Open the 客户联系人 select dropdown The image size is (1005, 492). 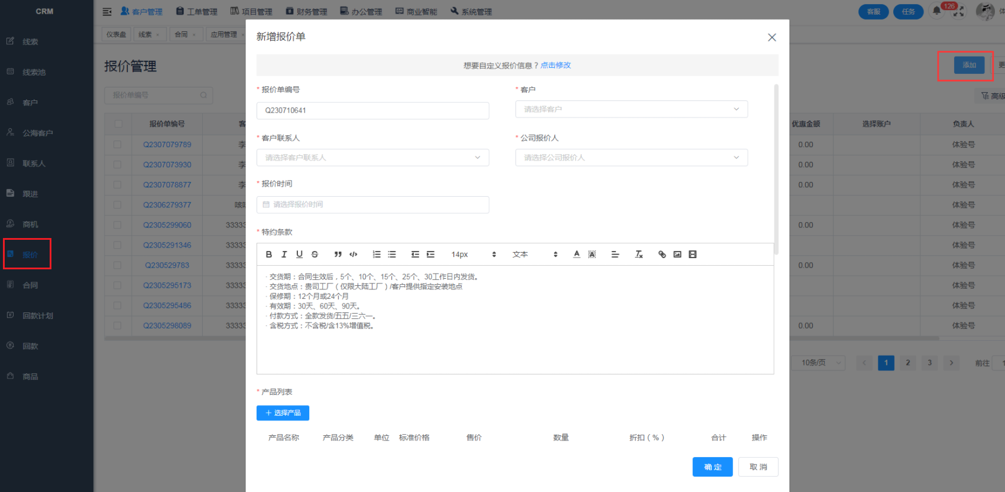372,158
